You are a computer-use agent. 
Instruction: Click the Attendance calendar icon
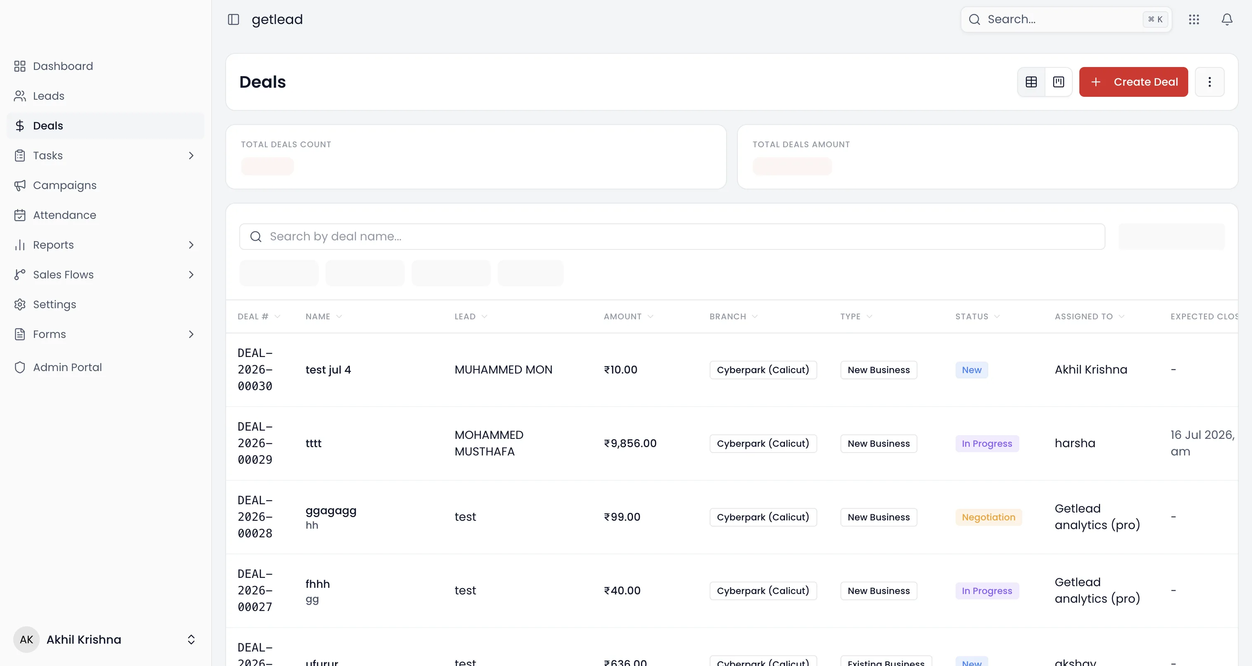coord(19,215)
